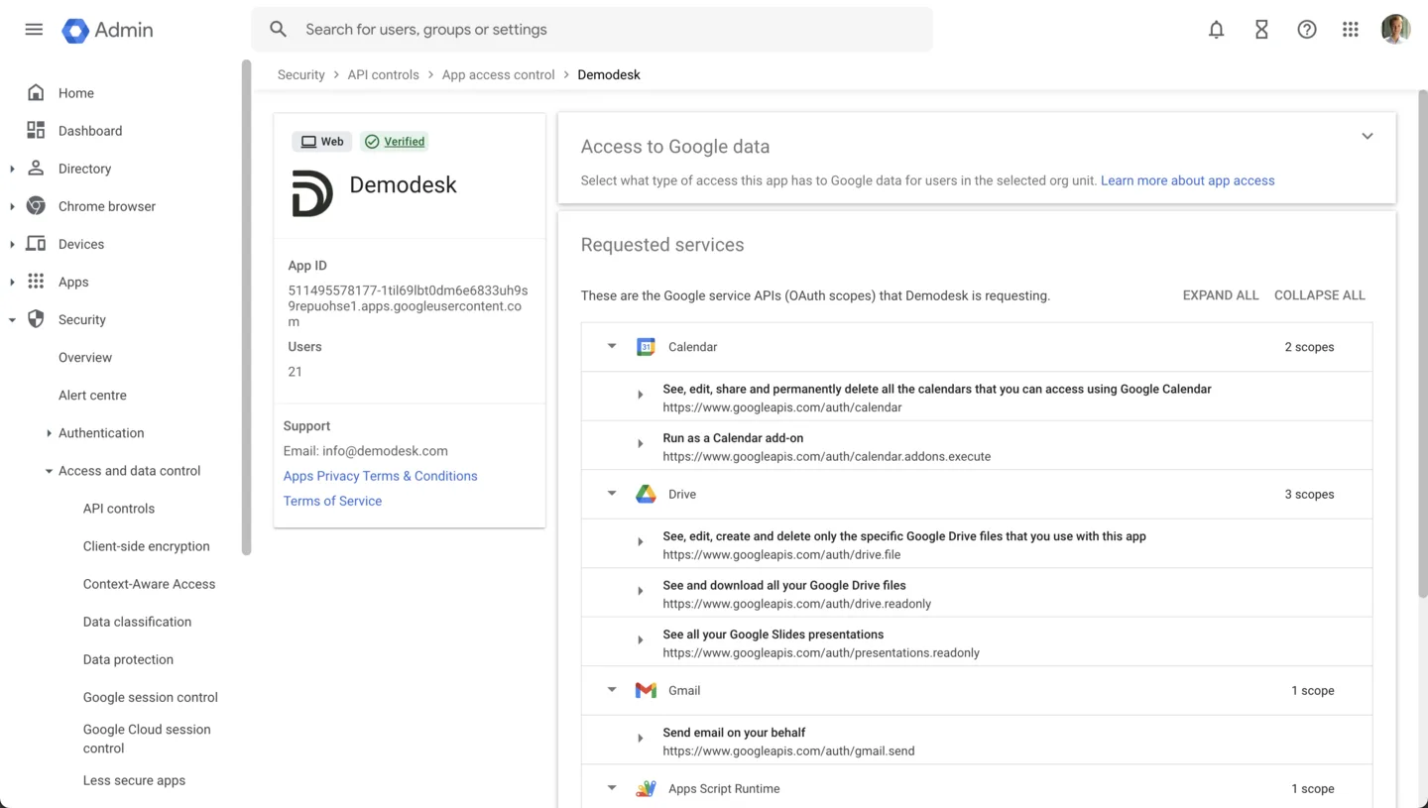The width and height of the screenshot is (1428, 808).
Task: Expand the Directory sidebar section
Action: pos(12,170)
